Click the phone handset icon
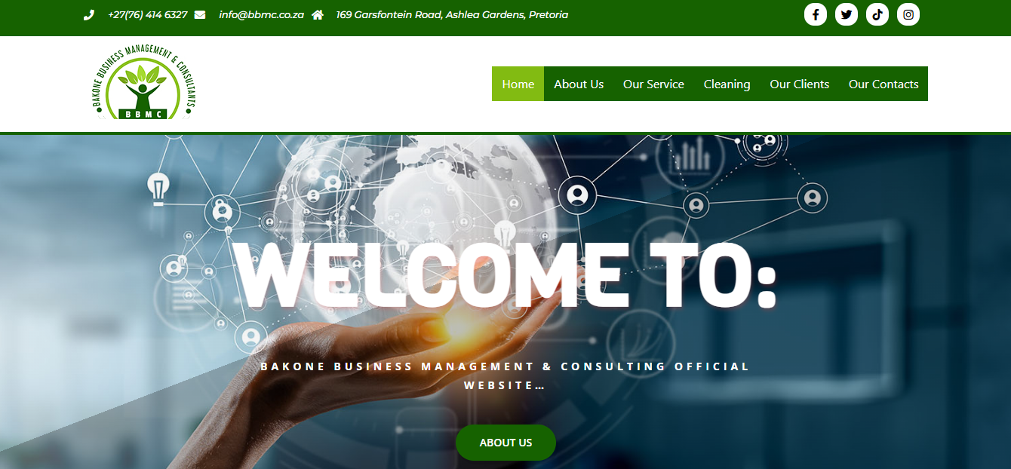Viewport: 1011px width, 469px height. pos(89,15)
